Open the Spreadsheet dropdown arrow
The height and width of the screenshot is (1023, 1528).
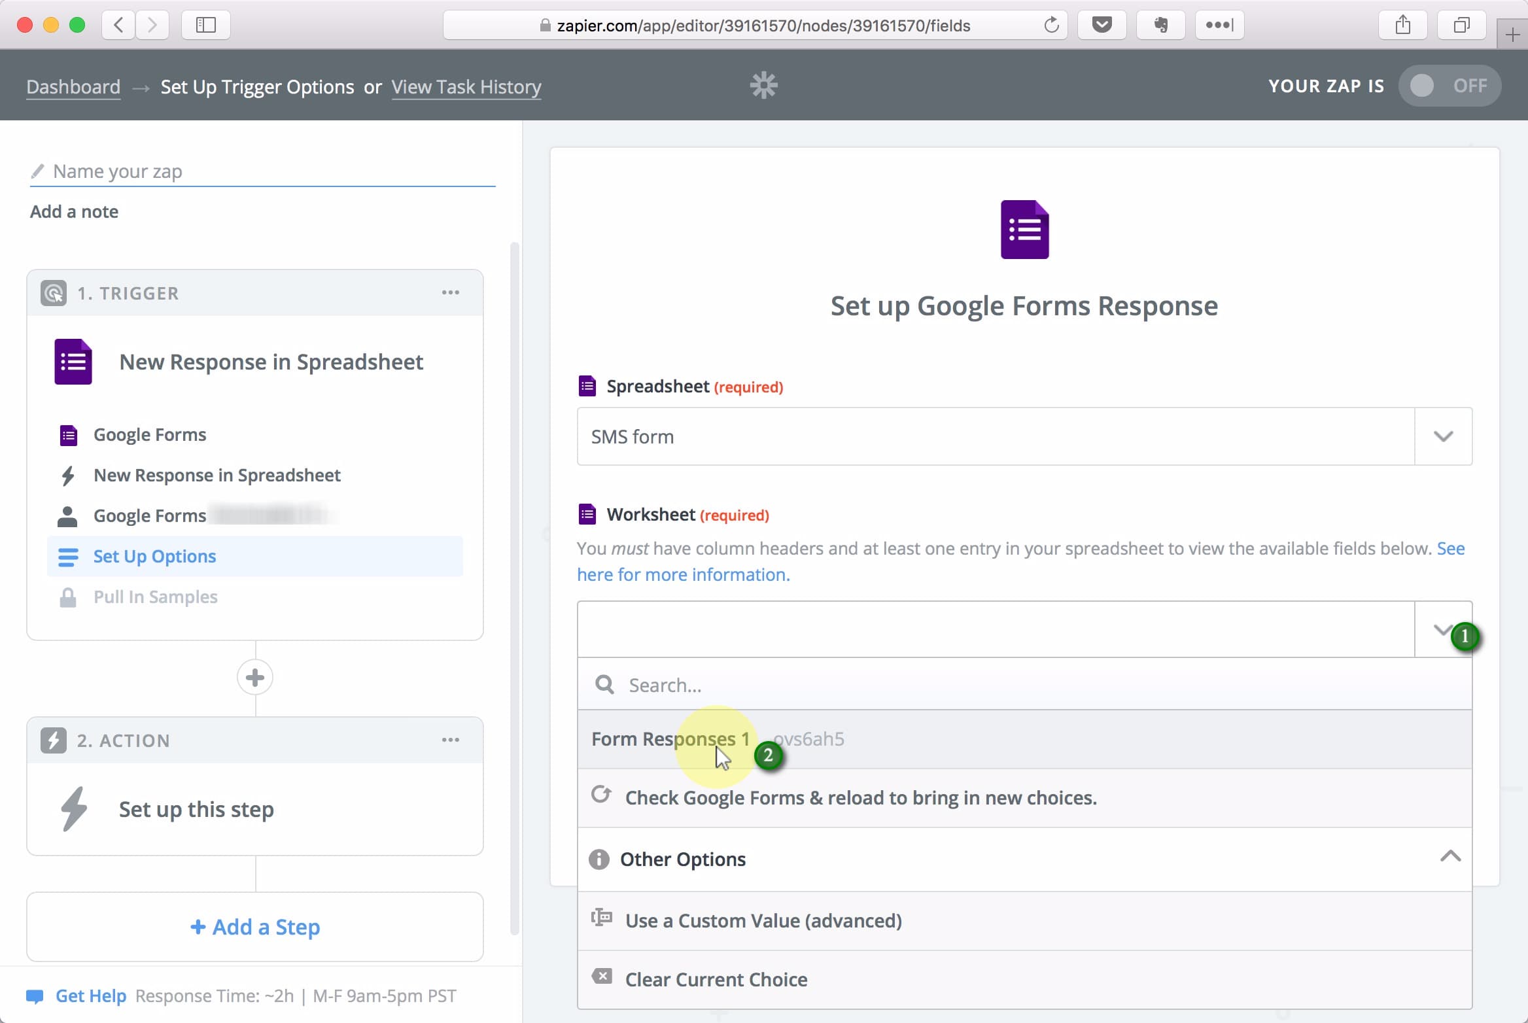point(1443,436)
